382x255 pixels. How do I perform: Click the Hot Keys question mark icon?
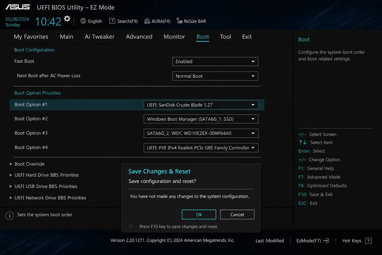pyautogui.click(x=368, y=241)
